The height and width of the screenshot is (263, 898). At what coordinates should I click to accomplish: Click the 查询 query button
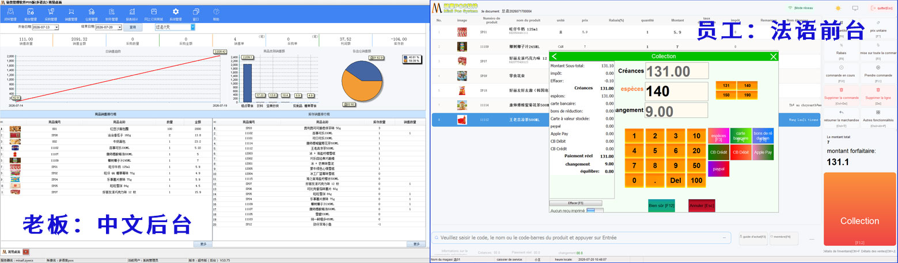[x=132, y=27]
